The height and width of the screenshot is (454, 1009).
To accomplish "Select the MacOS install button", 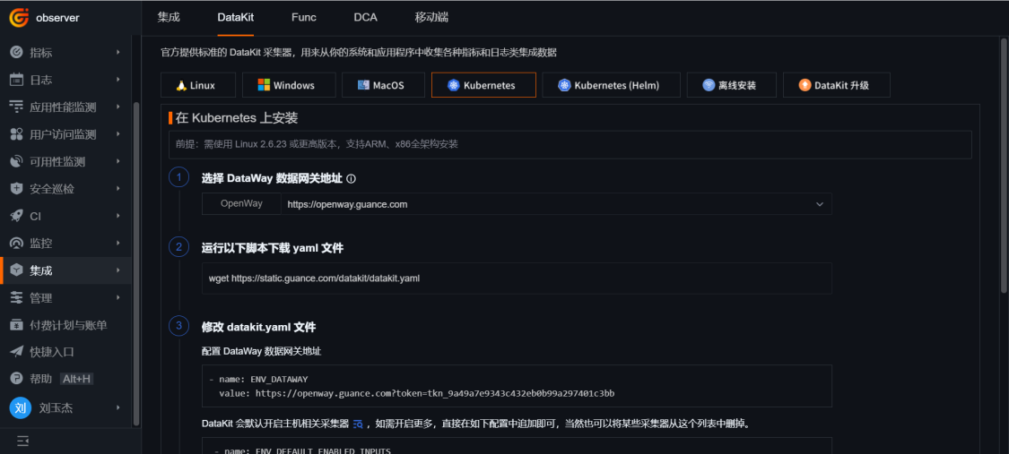I will click(x=384, y=85).
